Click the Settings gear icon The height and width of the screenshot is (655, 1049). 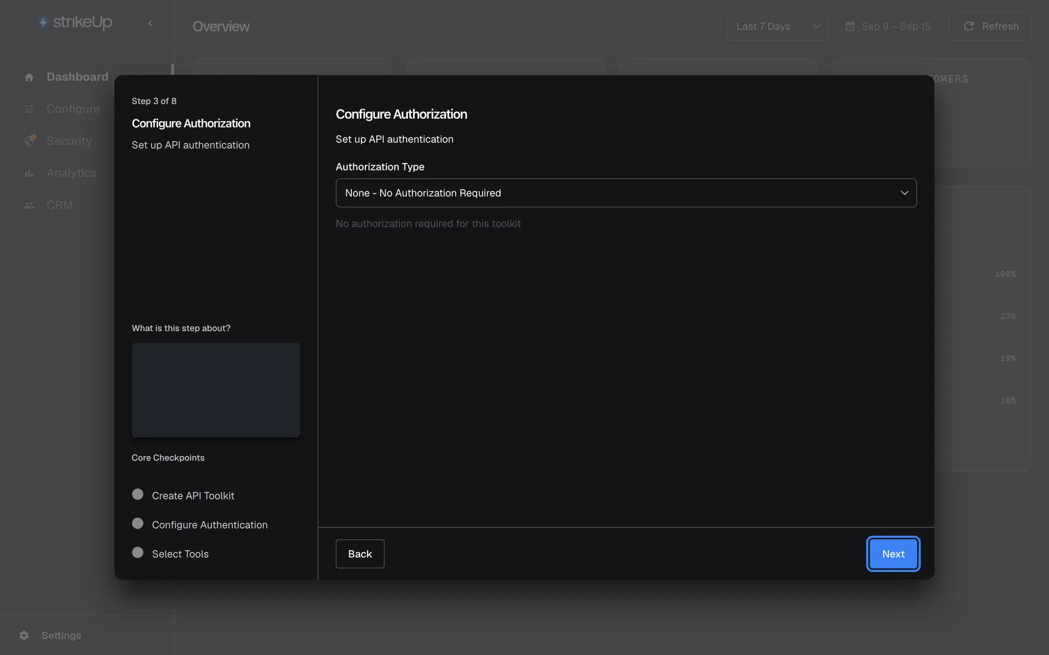coord(24,635)
